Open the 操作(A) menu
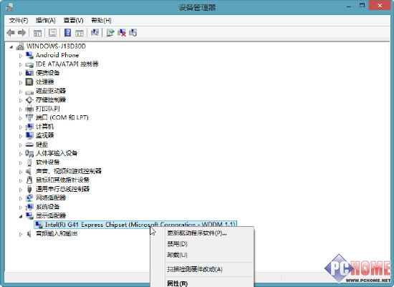Image resolution: width=394 pixels, height=287 pixels. coord(45,20)
